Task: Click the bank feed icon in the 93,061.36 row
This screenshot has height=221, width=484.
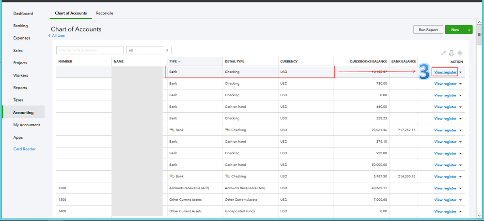Action: point(172,130)
